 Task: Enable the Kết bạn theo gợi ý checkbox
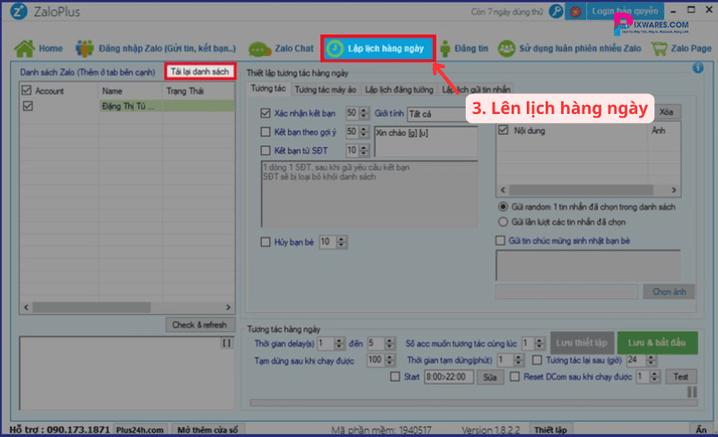pyautogui.click(x=265, y=132)
